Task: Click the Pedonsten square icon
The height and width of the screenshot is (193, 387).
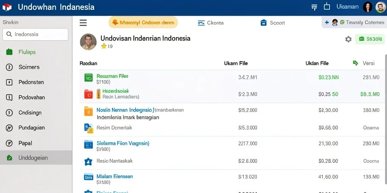Action: [x=9, y=82]
